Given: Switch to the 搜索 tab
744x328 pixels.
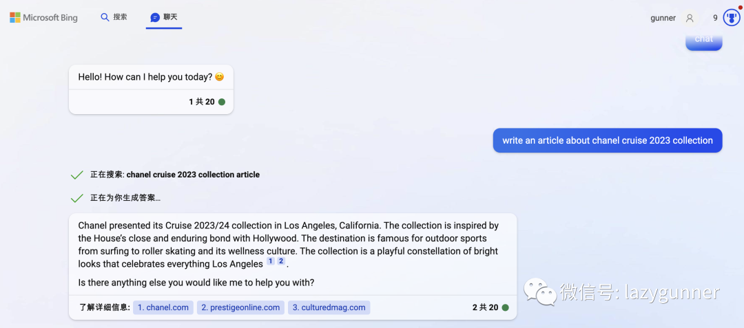Looking at the screenshot, I should (x=120, y=17).
